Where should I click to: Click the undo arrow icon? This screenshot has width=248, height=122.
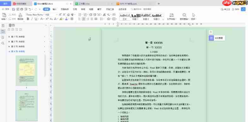pyautogui.click(x=30, y=9)
